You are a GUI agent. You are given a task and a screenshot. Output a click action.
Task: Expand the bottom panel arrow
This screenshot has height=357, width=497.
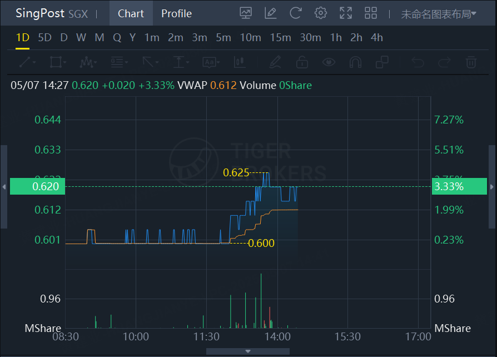pos(248,351)
